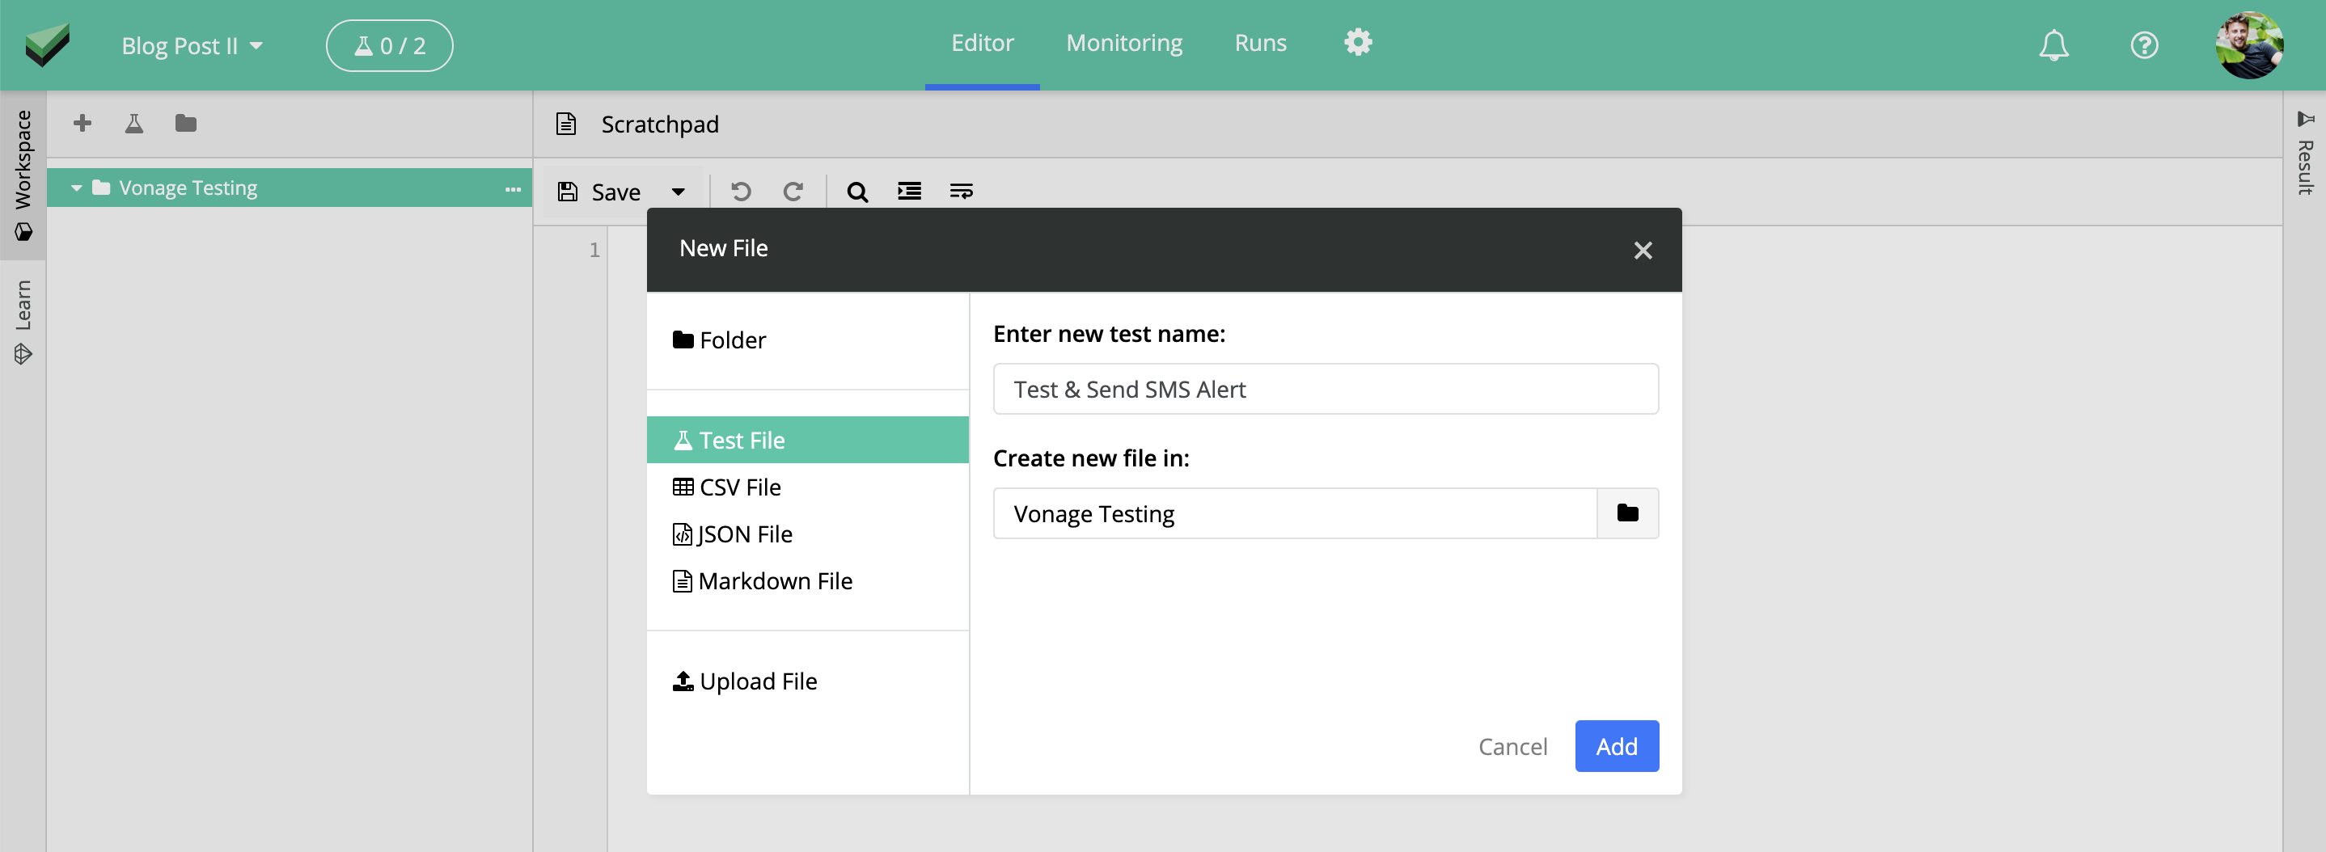This screenshot has width=2326, height=852.
Task: Select the Workspace sidebar tab
Action: [x=23, y=175]
